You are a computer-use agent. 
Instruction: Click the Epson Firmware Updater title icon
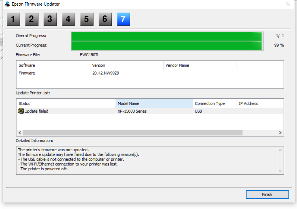(x=7, y=4)
